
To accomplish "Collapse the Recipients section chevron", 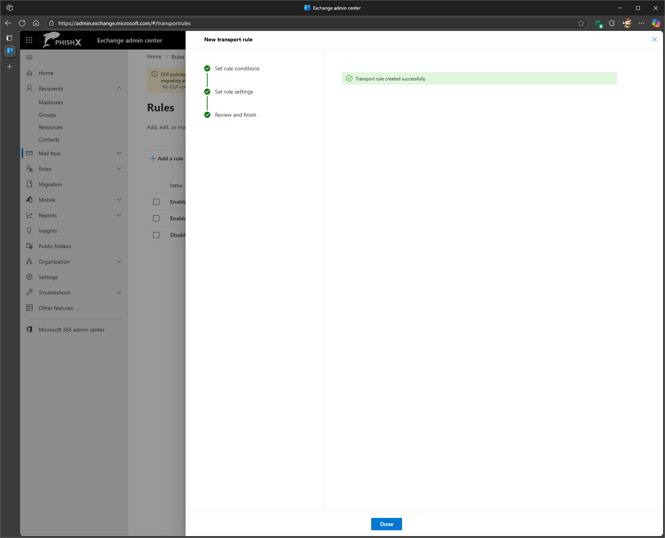I will tap(119, 88).
